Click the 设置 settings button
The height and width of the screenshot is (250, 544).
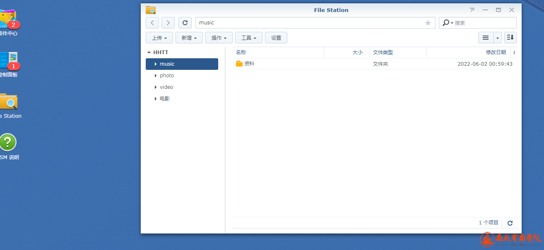276,38
